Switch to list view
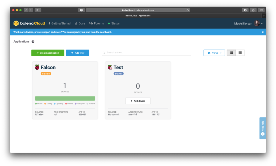The height and width of the screenshot is (166, 276). (x=240, y=53)
